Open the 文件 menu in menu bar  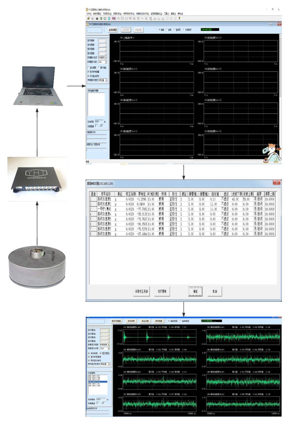pyautogui.click(x=89, y=14)
